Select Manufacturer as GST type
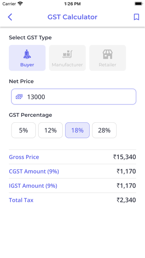Screen dimensions: 145x258 click(x=67, y=58)
